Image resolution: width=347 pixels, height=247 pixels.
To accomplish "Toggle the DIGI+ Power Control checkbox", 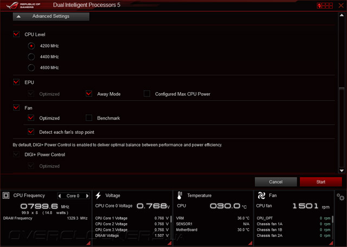I will point(16,154).
